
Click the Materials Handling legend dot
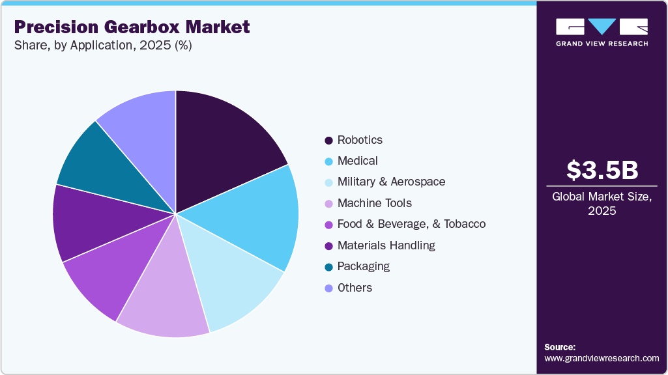point(328,246)
